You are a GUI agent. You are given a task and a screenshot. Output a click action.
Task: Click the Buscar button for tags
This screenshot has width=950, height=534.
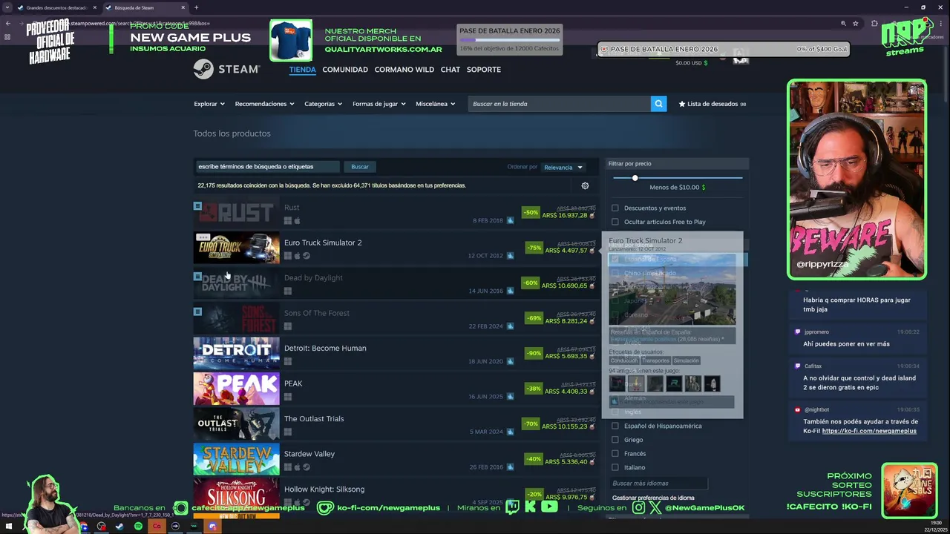point(360,167)
